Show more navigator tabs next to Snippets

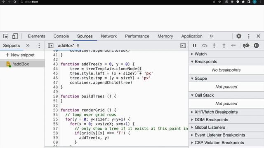[x=28, y=46]
